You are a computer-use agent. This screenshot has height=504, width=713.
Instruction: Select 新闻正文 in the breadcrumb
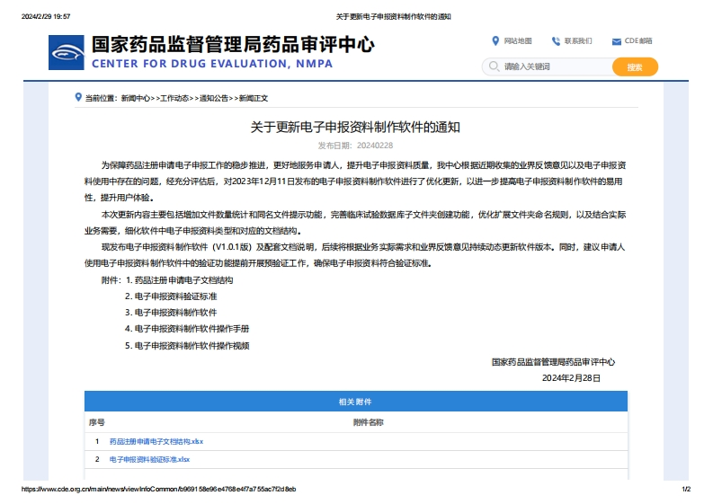[252, 98]
